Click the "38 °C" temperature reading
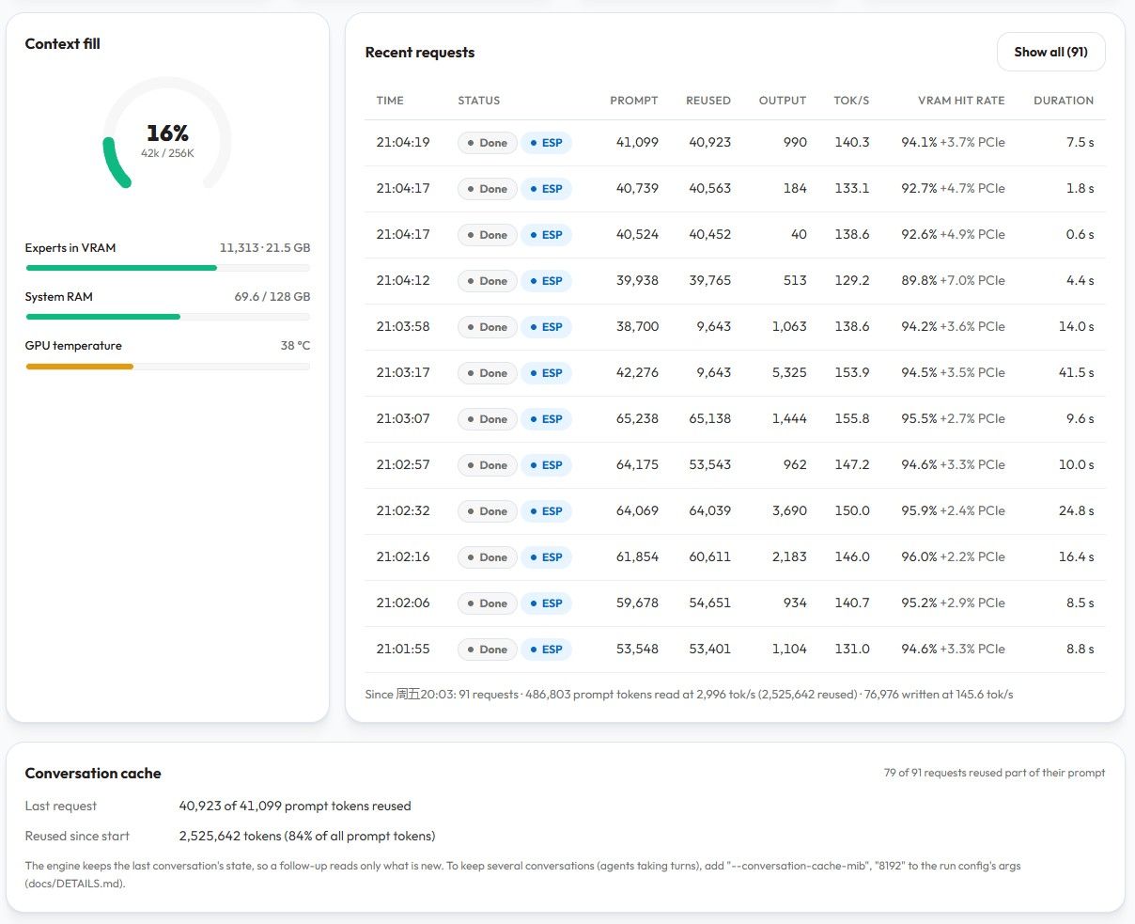The image size is (1135, 924). point(295,346)
